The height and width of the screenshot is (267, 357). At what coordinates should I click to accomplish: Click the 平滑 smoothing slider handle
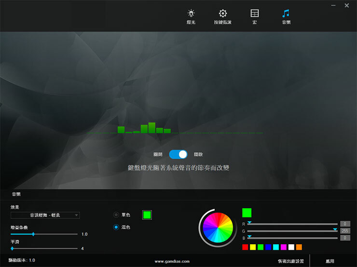point(12,249)
